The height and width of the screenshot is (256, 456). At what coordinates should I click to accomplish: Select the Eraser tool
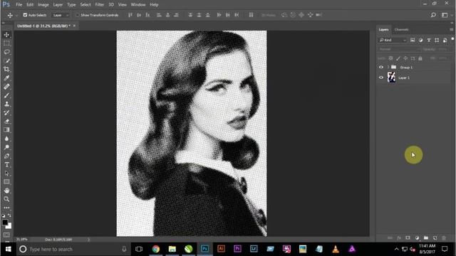(6, 122)
